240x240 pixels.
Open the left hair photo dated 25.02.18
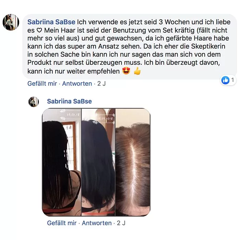(x=62, y=162)
